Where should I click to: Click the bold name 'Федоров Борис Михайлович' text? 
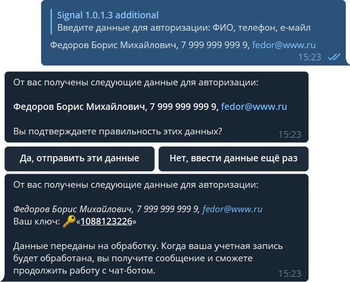[79, 107]
